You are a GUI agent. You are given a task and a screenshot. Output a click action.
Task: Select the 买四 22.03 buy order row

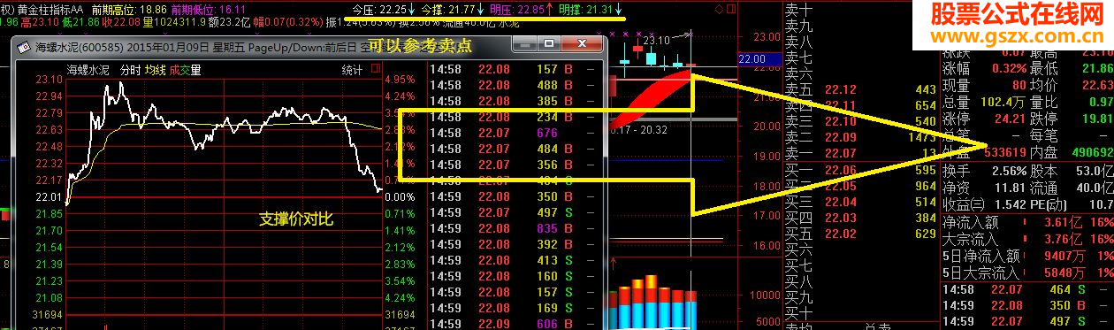860,218
